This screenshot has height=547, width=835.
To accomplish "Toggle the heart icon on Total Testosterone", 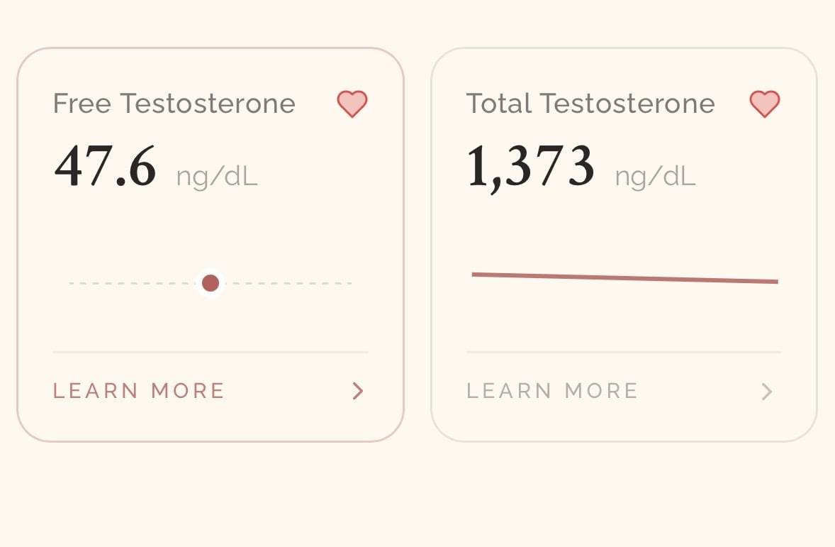I will (x=765, y=104).
